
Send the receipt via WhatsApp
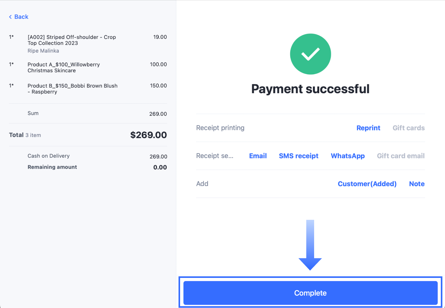pos(348,156)
